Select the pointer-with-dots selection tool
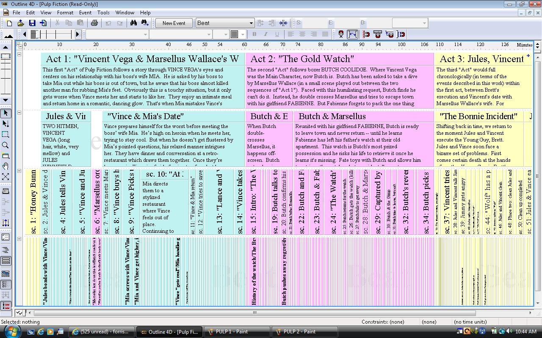 coord(6,124)
